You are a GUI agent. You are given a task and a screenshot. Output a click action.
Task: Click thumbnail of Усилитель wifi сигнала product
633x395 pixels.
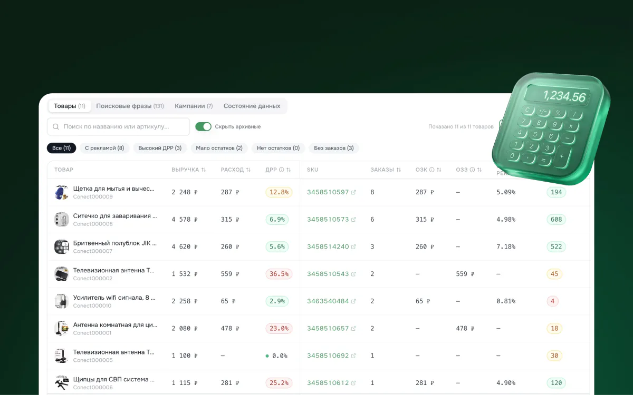[62, 301]
